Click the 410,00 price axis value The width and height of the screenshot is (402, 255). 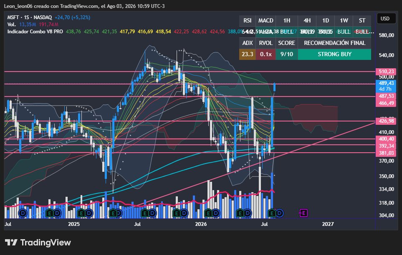click(x=387, y=132)
